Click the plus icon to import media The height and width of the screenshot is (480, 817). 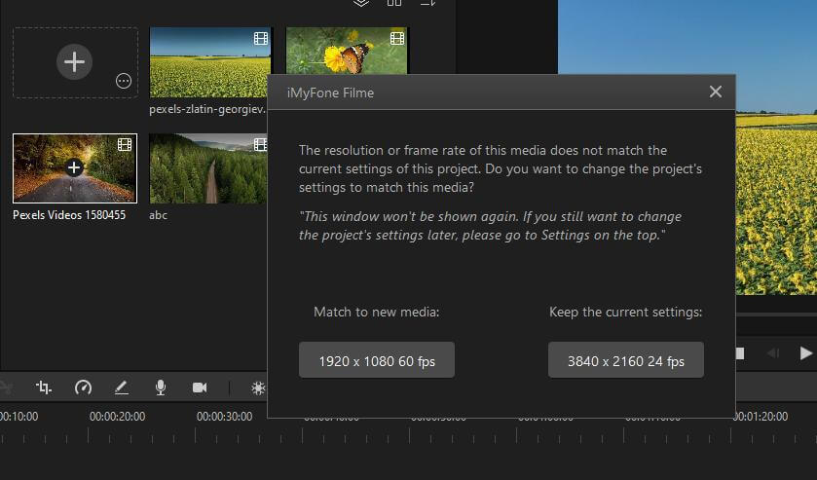(75, 62)
